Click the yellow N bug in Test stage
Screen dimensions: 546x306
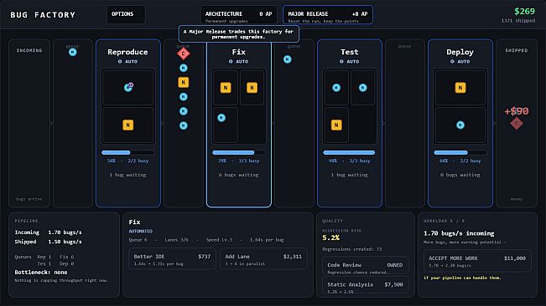(336, 125)
